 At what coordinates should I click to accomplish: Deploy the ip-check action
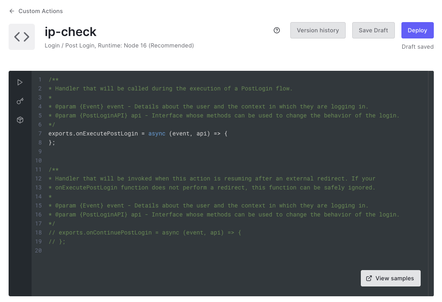(417, 30)
